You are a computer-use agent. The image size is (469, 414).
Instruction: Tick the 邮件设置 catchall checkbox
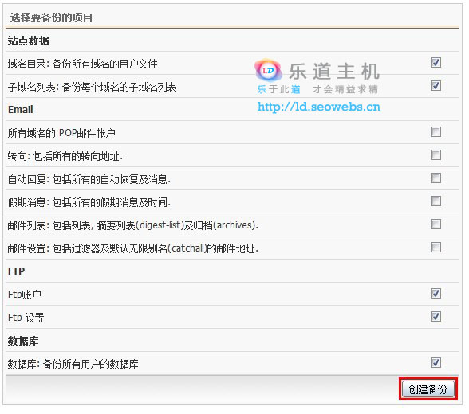(x=436, y=247)
